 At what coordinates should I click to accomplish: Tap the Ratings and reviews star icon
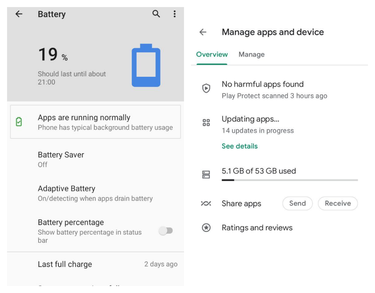tap(206, 228)
